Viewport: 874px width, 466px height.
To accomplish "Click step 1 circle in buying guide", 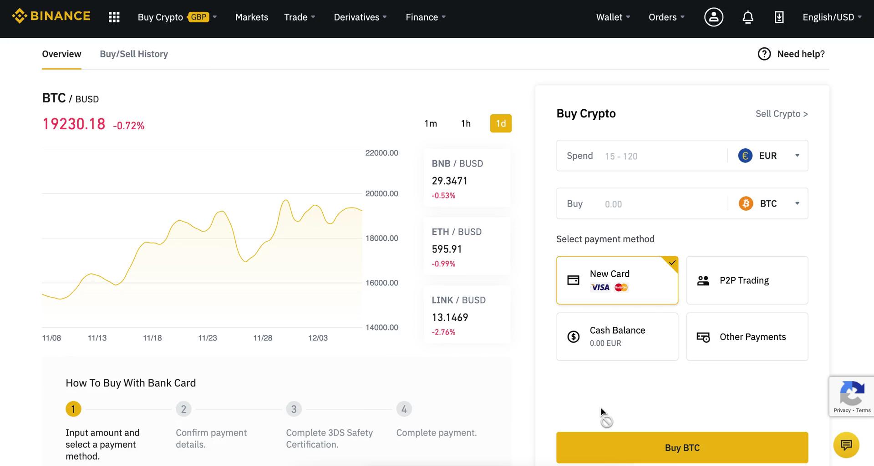I will pos(73,409).
